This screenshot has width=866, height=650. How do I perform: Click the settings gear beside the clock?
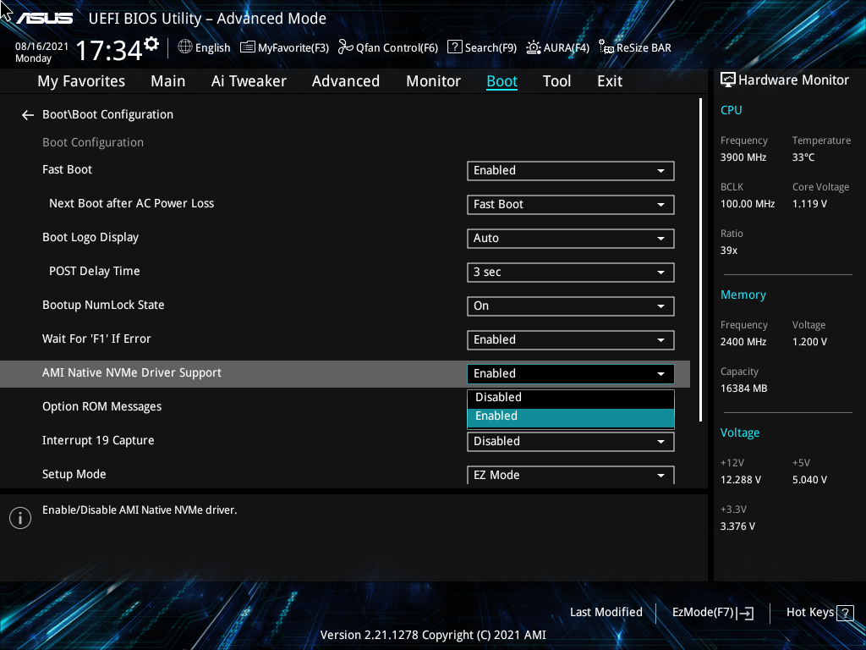(151, 43)
